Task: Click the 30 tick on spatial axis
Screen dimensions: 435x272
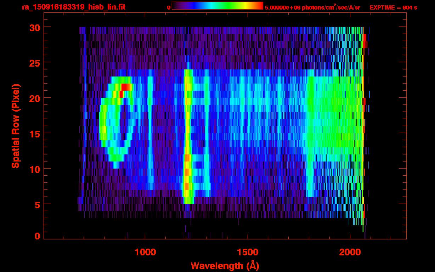Action: click(35, 27)
